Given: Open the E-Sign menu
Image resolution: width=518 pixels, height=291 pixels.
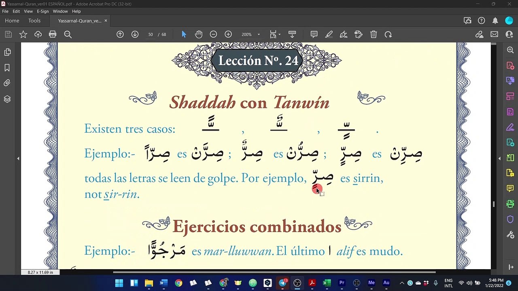Looking at the screenshot, I should coord(42,11).
